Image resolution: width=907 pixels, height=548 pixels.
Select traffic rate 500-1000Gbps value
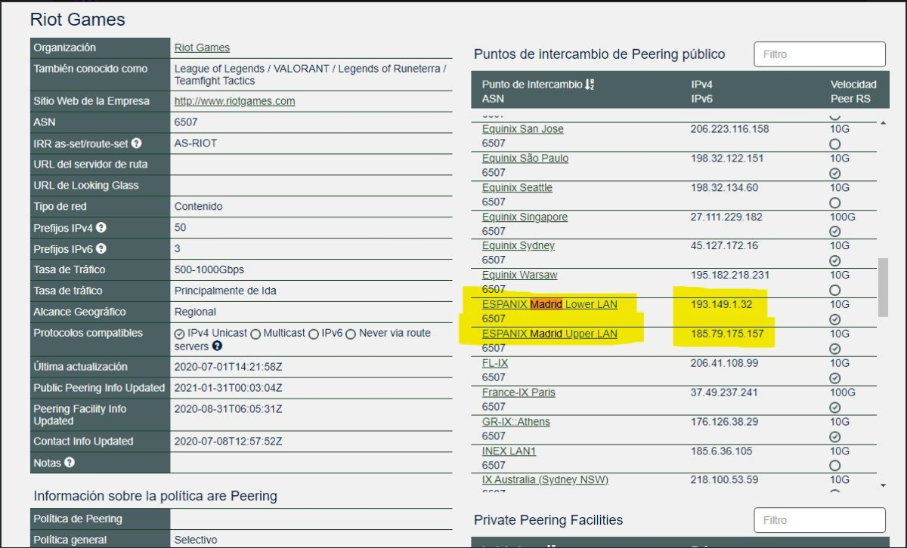tap(209, 269)
